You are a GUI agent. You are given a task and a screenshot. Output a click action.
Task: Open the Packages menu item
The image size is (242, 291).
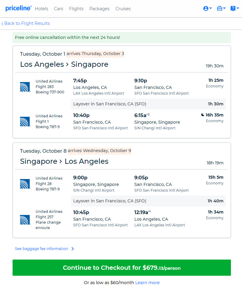(x=99, y=9)
